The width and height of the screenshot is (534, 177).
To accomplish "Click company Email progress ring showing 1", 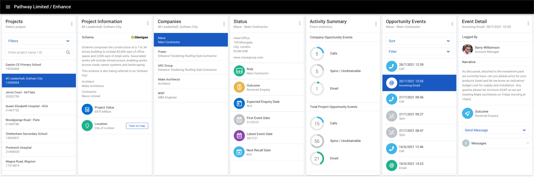I will pyautogui.click(x=317, y=89).
